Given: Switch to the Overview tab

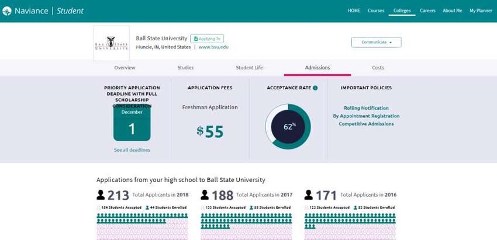Looking at the screenshot, I should (125, 68).
